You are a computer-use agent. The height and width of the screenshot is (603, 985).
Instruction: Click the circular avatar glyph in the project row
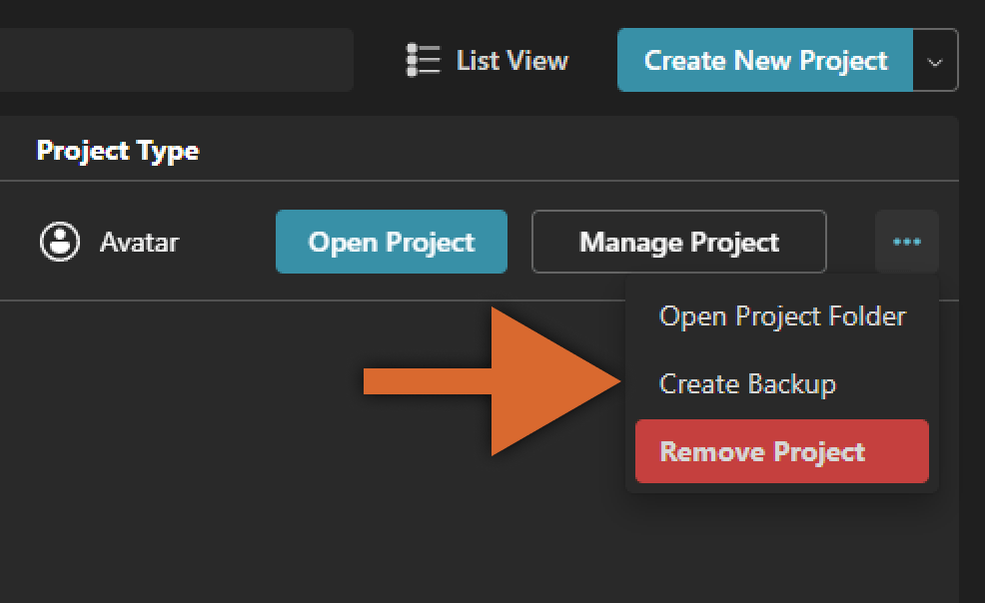[59, 242]
